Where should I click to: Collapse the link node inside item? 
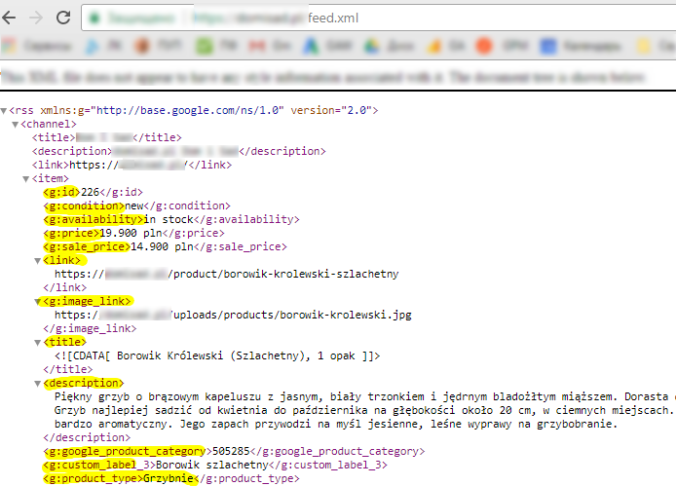(38, 261)
